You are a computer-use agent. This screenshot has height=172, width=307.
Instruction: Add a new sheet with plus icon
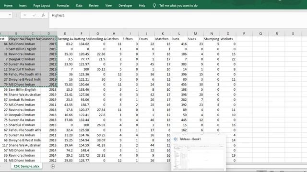[x=53, y=166]
